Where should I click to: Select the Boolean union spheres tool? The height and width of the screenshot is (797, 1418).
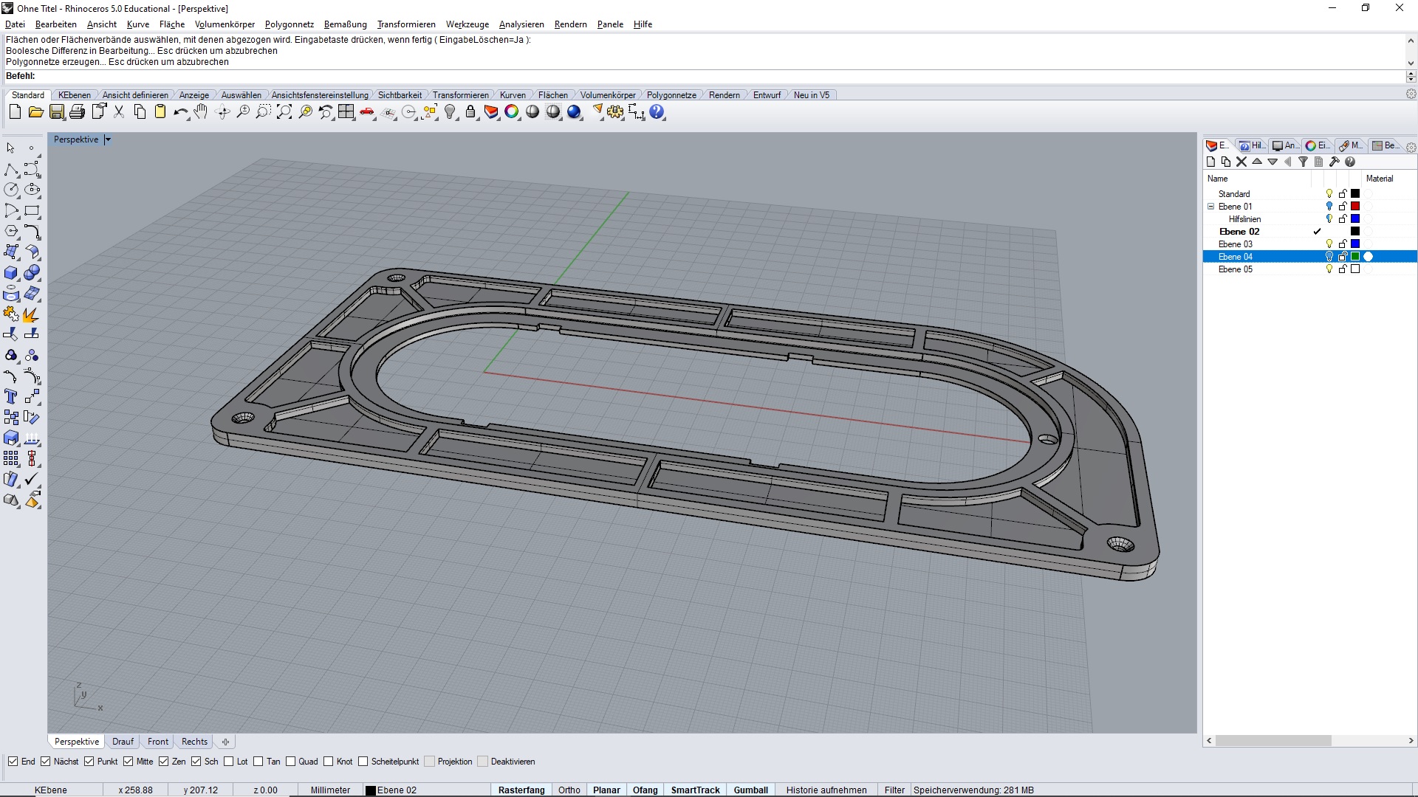pos(32,273)
